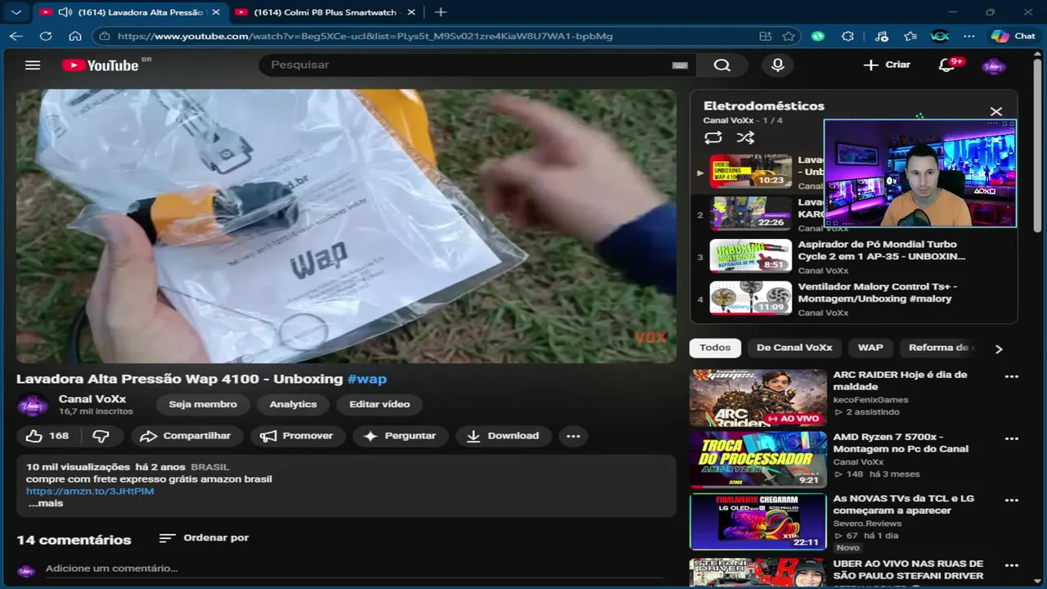Mute audio on Lavadora tab speaker icon
The width and height of the screenshot is (1047, 589).
tap(65, 12)
